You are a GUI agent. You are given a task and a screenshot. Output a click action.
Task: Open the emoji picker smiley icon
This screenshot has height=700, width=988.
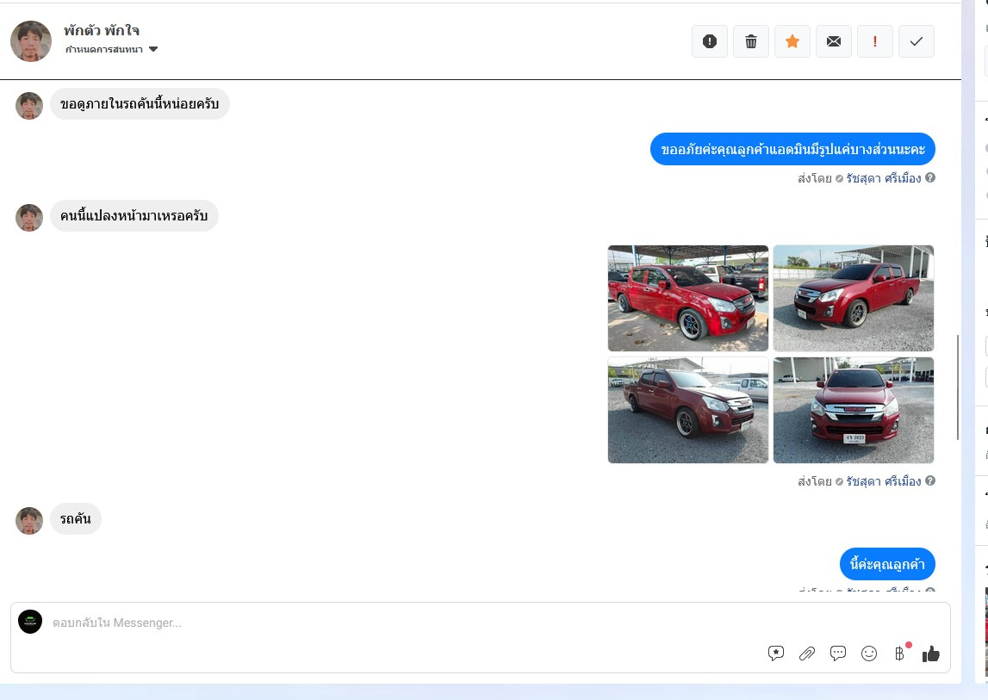pyautogui.click(x=869, y=654)
